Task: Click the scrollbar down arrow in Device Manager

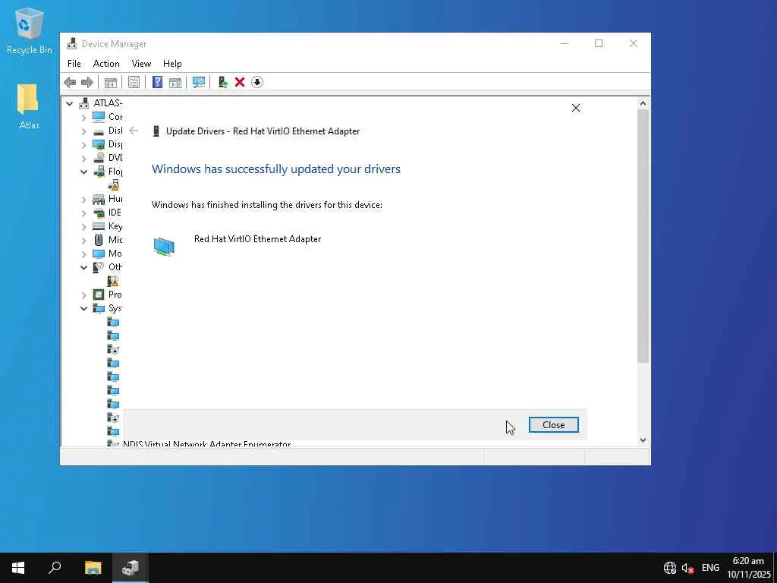Action: pyautogui.click(x=643, y=440)
